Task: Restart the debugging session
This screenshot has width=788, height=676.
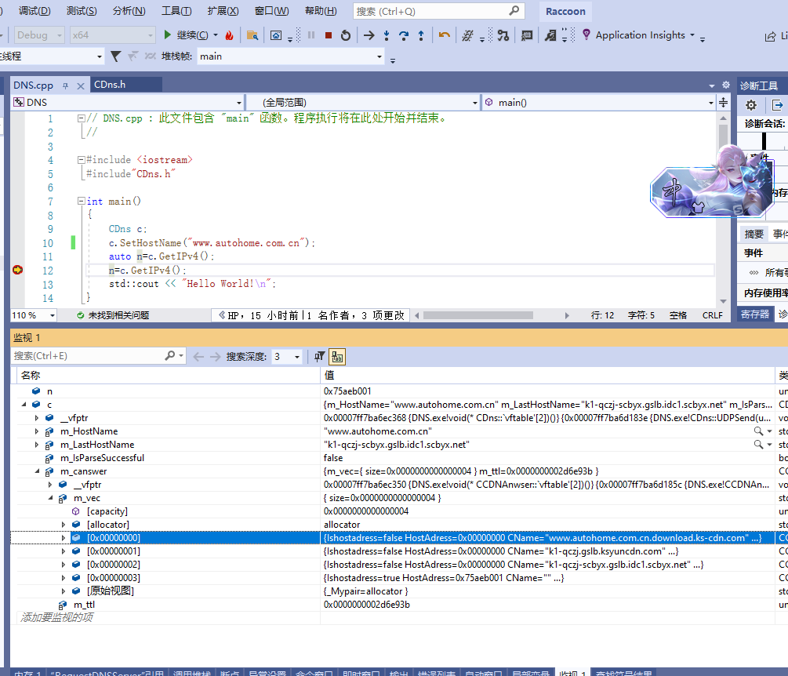Action: point(345,35)
